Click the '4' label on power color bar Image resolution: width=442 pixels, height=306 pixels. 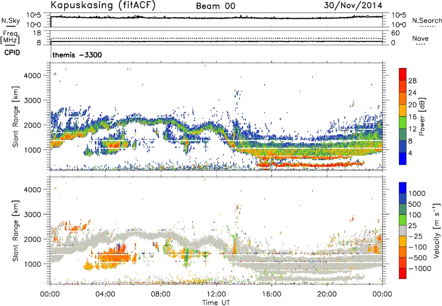(x=410, y=153)
